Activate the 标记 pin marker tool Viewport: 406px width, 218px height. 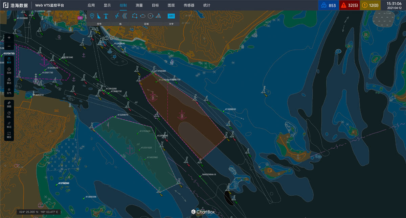9,125
